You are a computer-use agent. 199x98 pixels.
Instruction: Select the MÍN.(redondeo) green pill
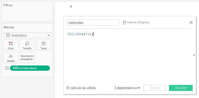click(30, 68)
